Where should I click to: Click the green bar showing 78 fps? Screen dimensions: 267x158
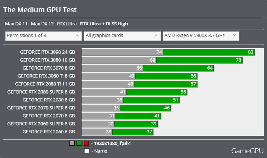coord(199,60)
